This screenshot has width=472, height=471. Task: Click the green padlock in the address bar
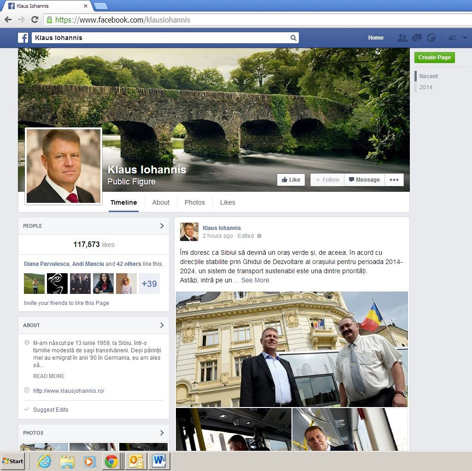click(49, 20)
